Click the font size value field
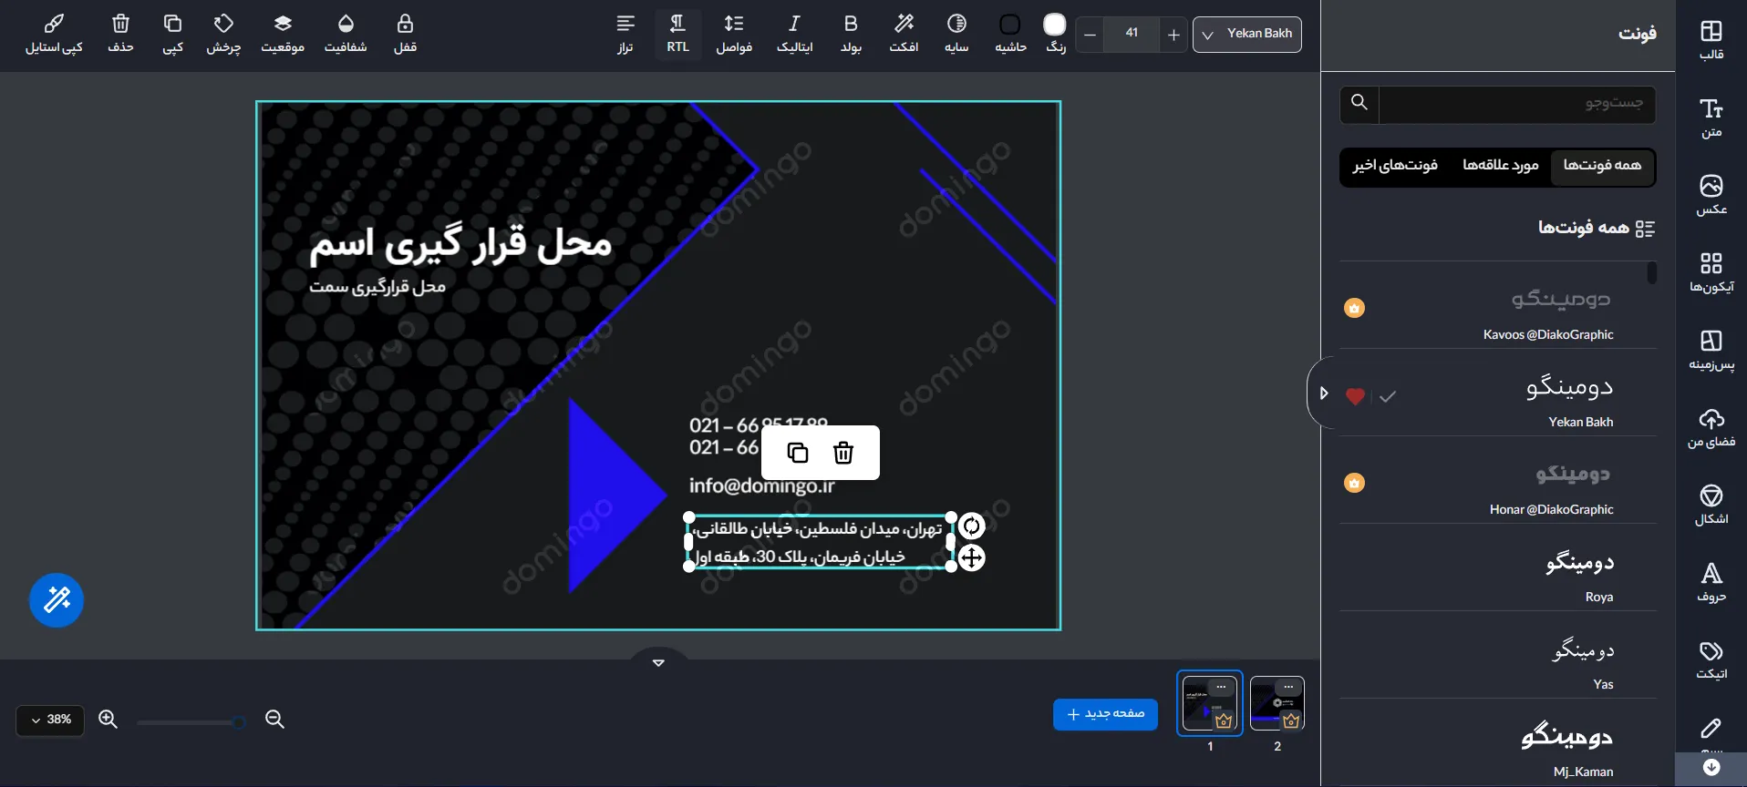This screenshot has width=1747, height=787. (x=1132, y=34)
